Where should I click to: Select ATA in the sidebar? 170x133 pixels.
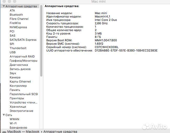point(12,10)
